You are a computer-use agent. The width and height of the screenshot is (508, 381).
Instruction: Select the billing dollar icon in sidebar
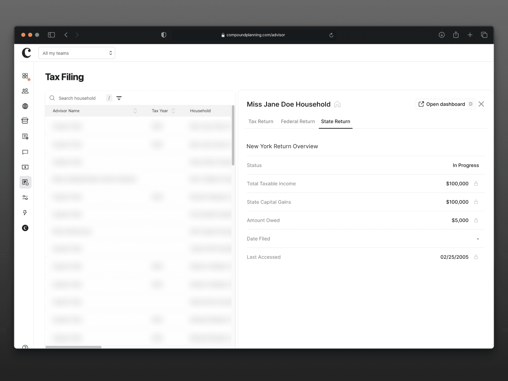(25, 167)
